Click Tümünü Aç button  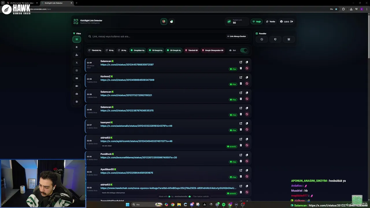(x=95, y=50)
